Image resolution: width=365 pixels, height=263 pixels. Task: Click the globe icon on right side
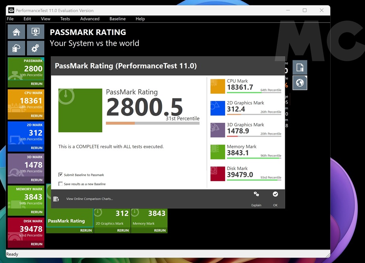coord(300,83)
